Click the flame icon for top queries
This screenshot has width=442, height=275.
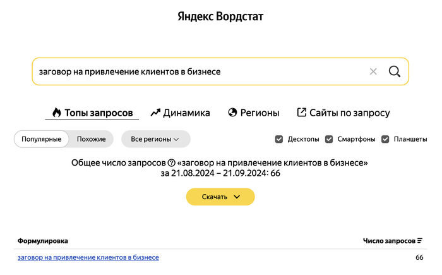[x=57, y=113]
